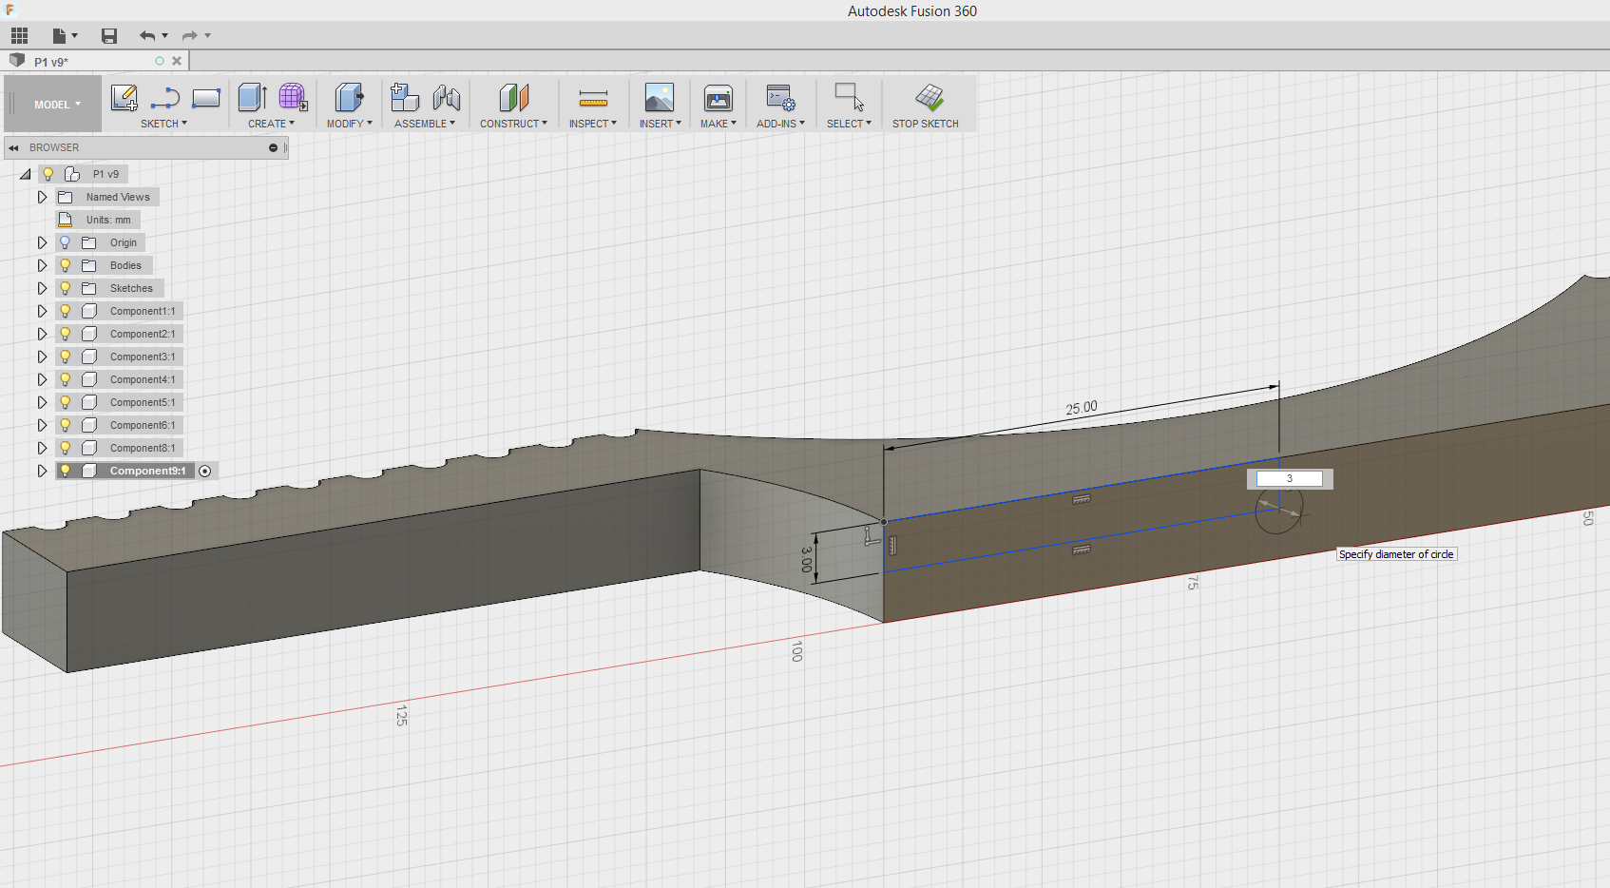Redo the last action
The image size is (1610, 888).
coord(190,36)
